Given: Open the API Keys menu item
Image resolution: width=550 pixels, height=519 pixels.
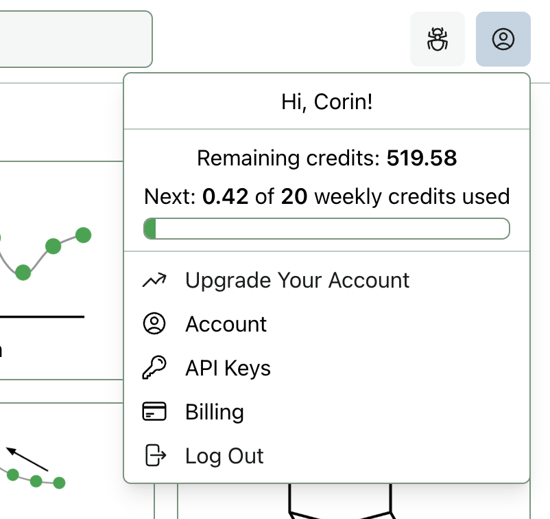Looking at the screenshot, I should pos(228,368).
